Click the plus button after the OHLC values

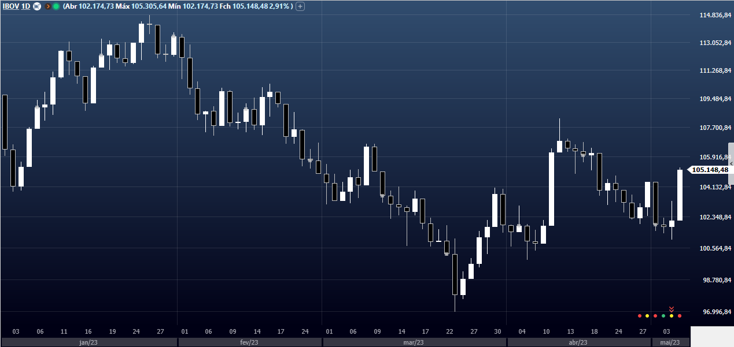[x=300, y=6]
